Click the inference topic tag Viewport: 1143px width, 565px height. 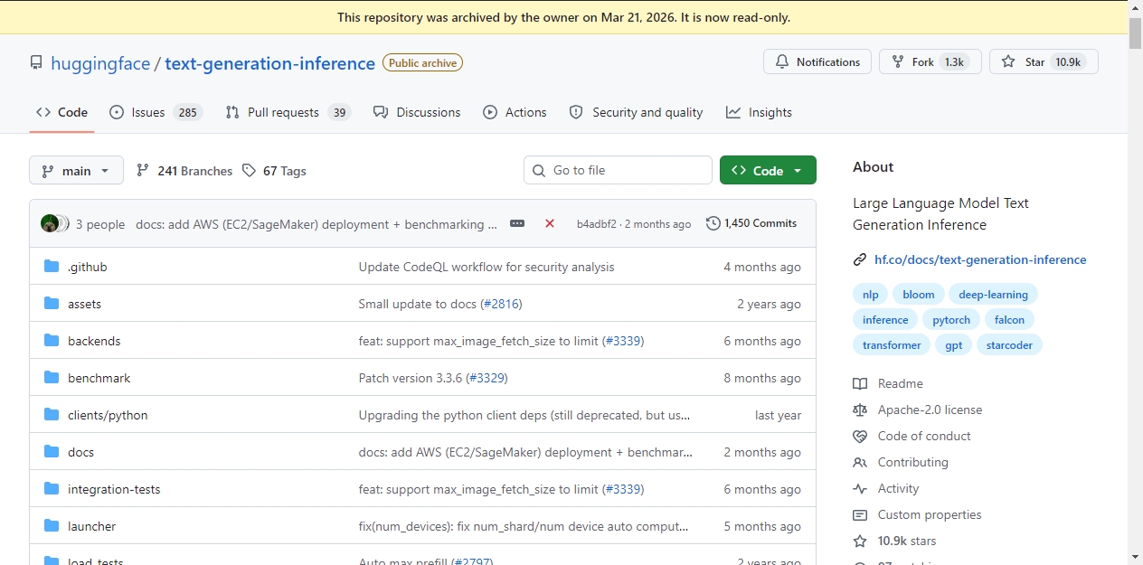[885, 320]
